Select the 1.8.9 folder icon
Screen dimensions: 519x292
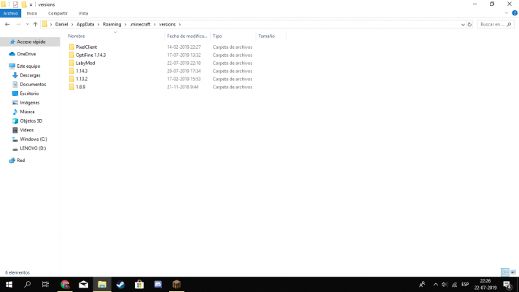click(x=71, y=87)
